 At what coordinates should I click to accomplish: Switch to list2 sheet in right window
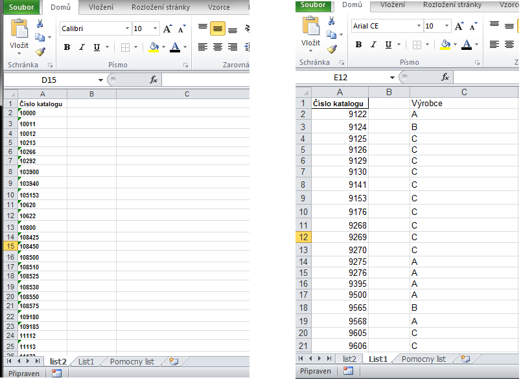click(x=349, y=359)
